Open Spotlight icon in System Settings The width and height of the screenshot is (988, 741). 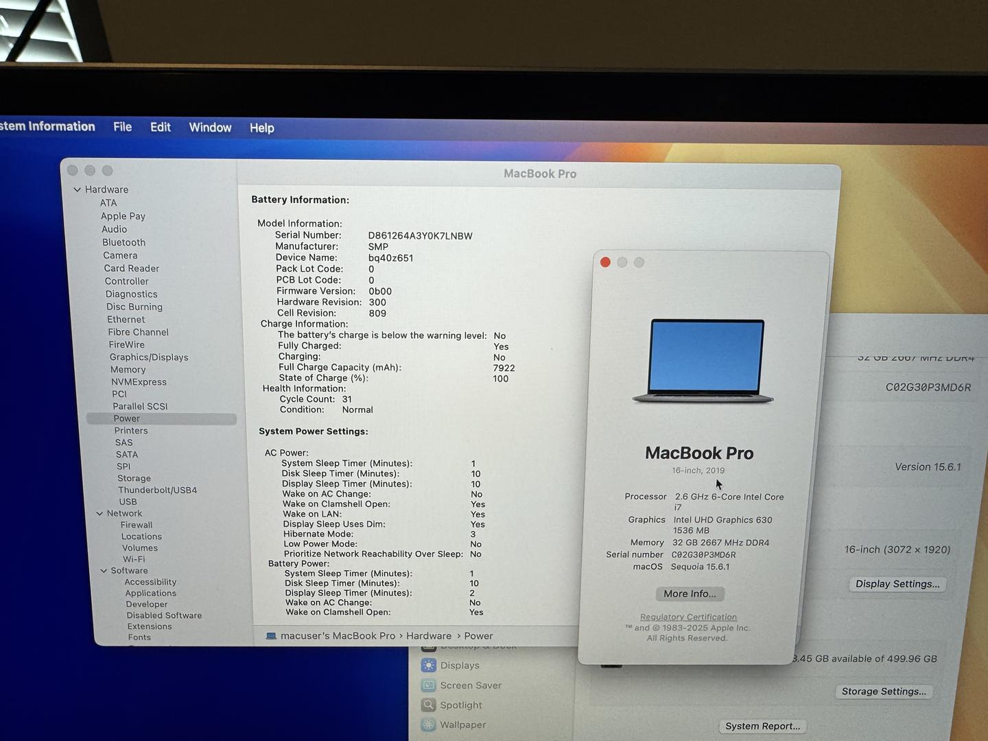[x=429, y=705]
